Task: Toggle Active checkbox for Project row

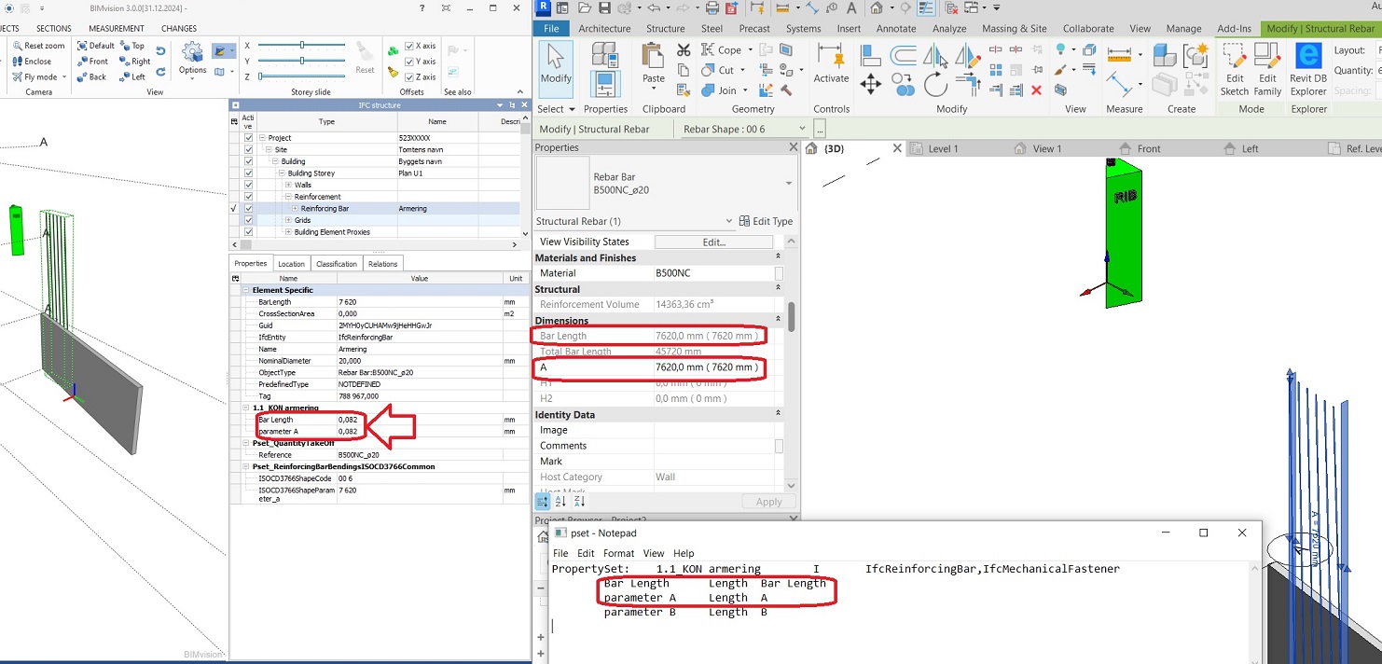Action: pos(248,138)
